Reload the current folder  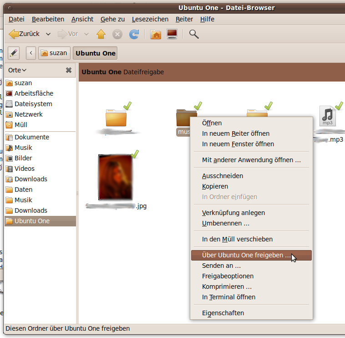134,34
